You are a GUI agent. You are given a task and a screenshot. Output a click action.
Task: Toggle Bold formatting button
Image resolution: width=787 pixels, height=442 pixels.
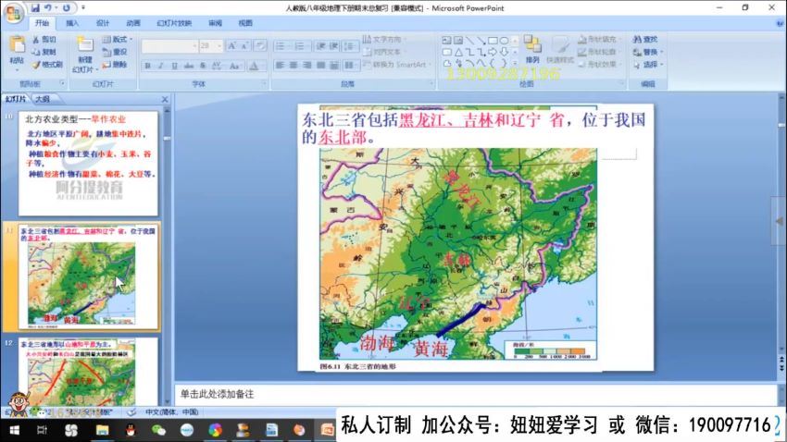148,66
